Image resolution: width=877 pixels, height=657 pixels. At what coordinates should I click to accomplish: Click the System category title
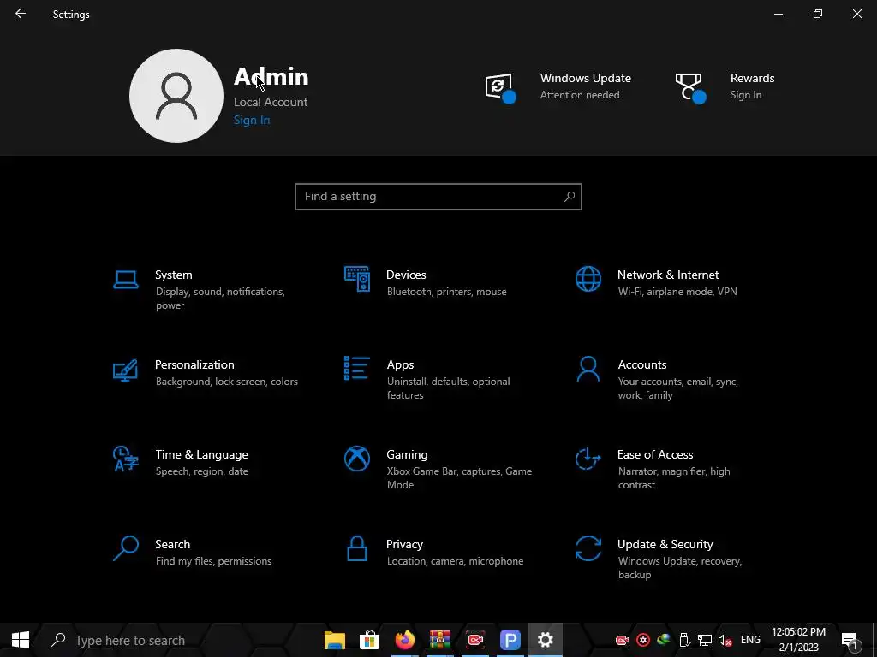pos(173,275)
